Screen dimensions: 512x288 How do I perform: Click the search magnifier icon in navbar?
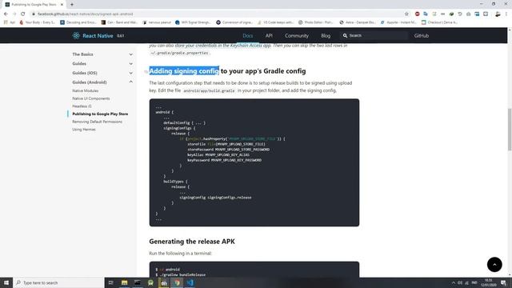(x=345, y=35)
